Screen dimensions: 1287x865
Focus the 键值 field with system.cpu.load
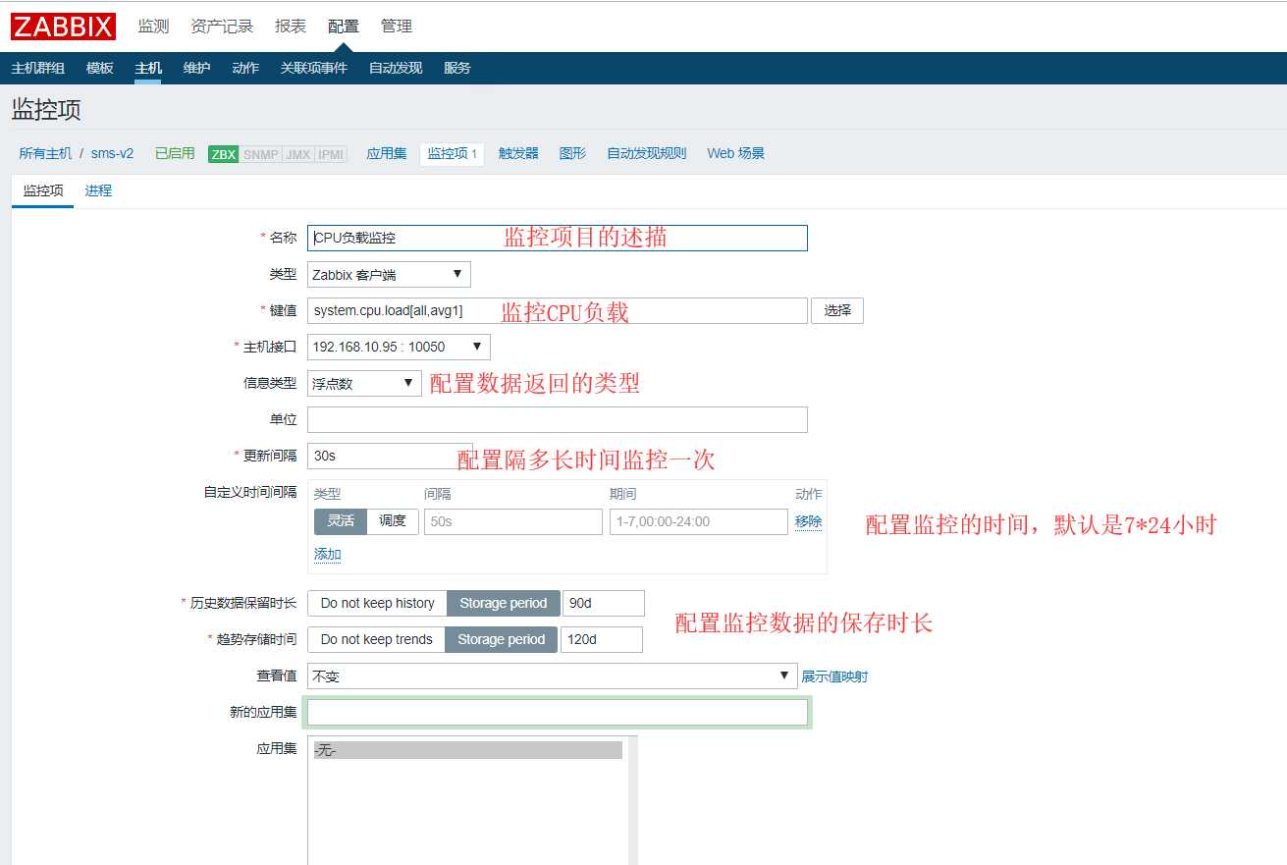click(x=558, y=310)
